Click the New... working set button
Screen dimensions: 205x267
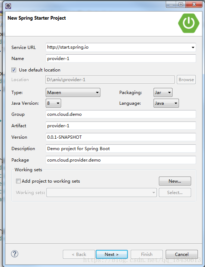[175, 181]
